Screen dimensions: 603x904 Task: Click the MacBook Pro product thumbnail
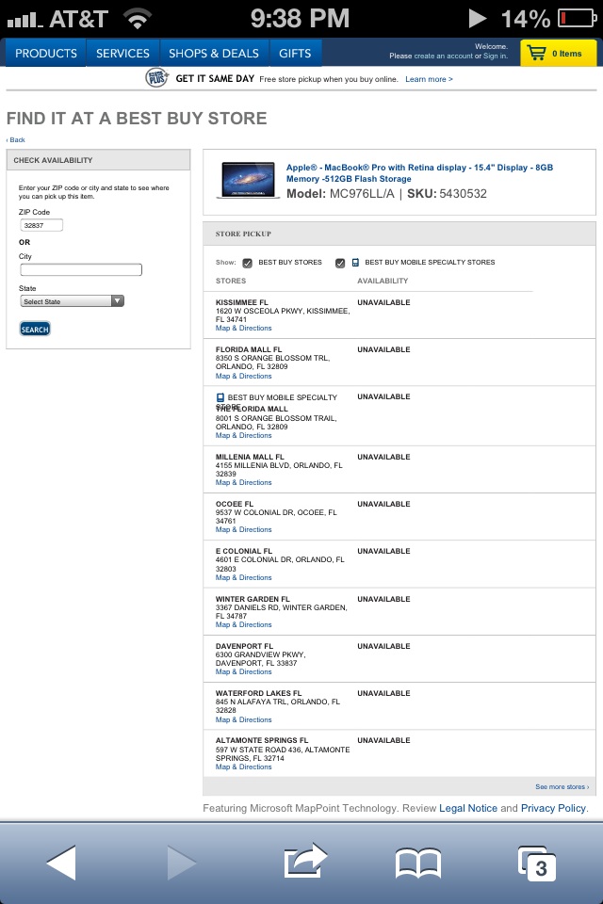coord(248,181)
